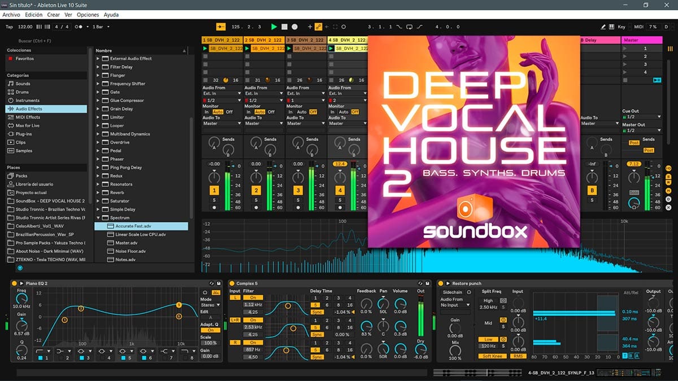678x381 pixels.
Task: Click the MIDI map mode button
Action: tap(638, 27)
